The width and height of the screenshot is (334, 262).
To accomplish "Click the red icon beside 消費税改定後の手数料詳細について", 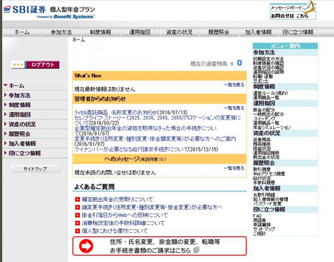I will click(x=77, y=223).
